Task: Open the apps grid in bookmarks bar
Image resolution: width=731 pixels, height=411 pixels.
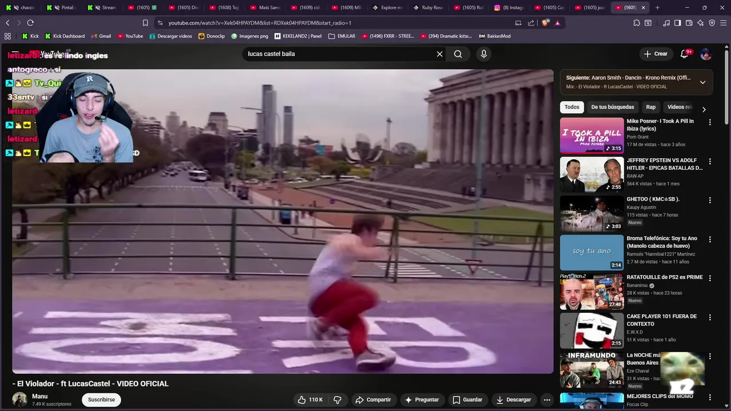Action: [x=7, y=36]
